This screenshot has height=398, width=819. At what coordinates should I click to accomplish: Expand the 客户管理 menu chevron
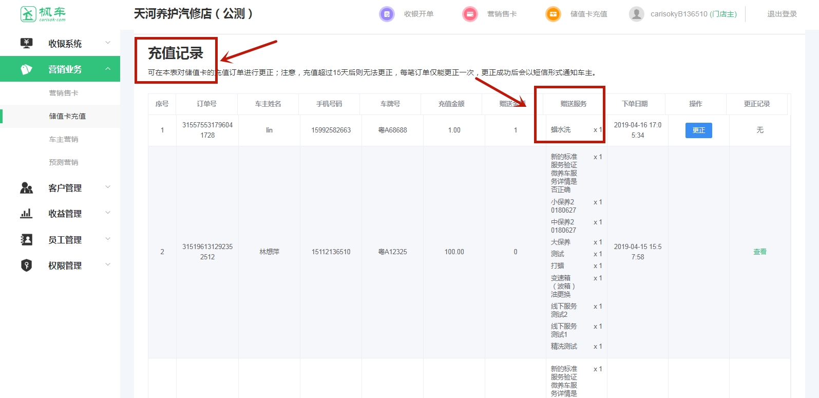[108, 187]
